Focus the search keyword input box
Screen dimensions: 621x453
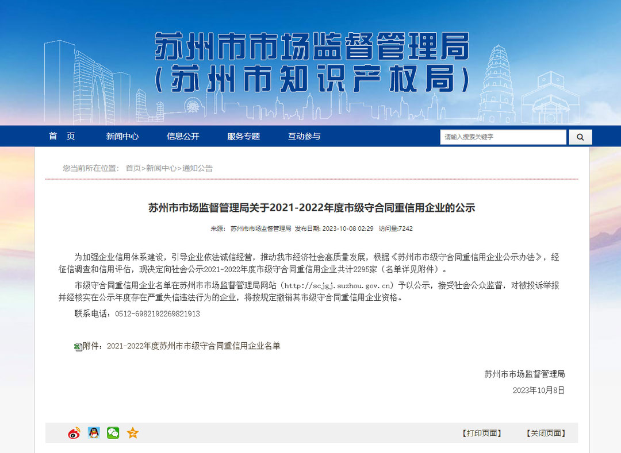(x=503, y=137)
